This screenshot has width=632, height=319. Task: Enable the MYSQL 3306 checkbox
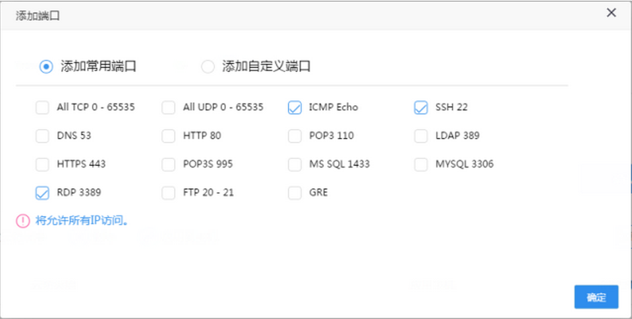[421, 164]
